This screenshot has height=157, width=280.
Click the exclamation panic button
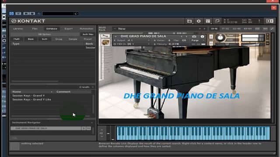click(x=259, y=21)
